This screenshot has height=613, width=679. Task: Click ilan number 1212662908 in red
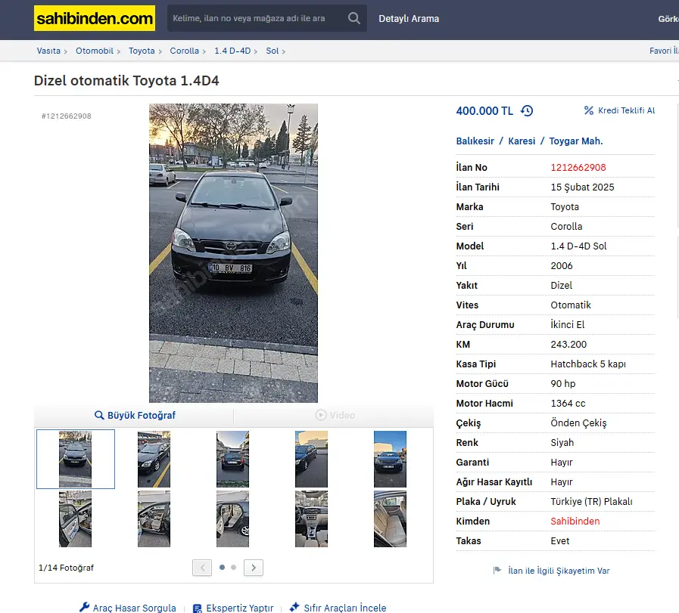(x=578, y=167)
